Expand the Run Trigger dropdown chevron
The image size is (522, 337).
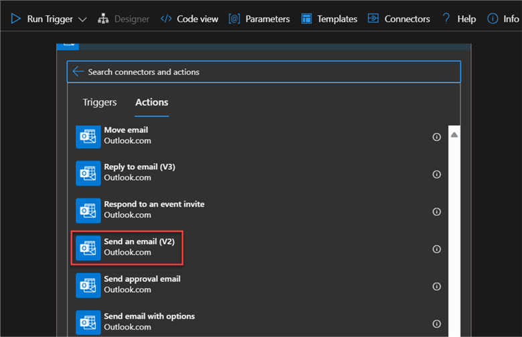tap(82, 19)
